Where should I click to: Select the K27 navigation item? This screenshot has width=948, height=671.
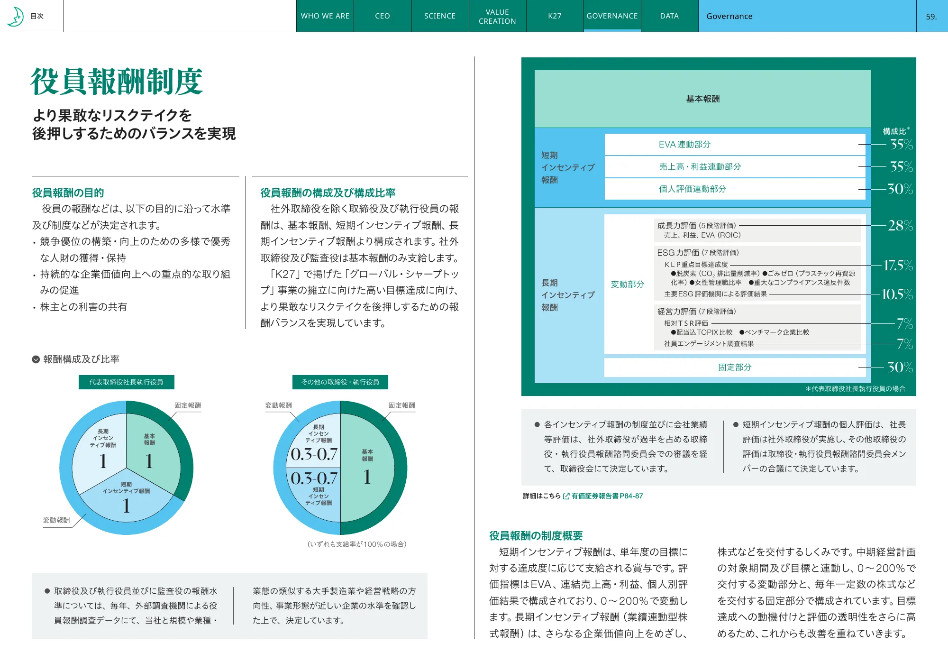pos(555,16)
